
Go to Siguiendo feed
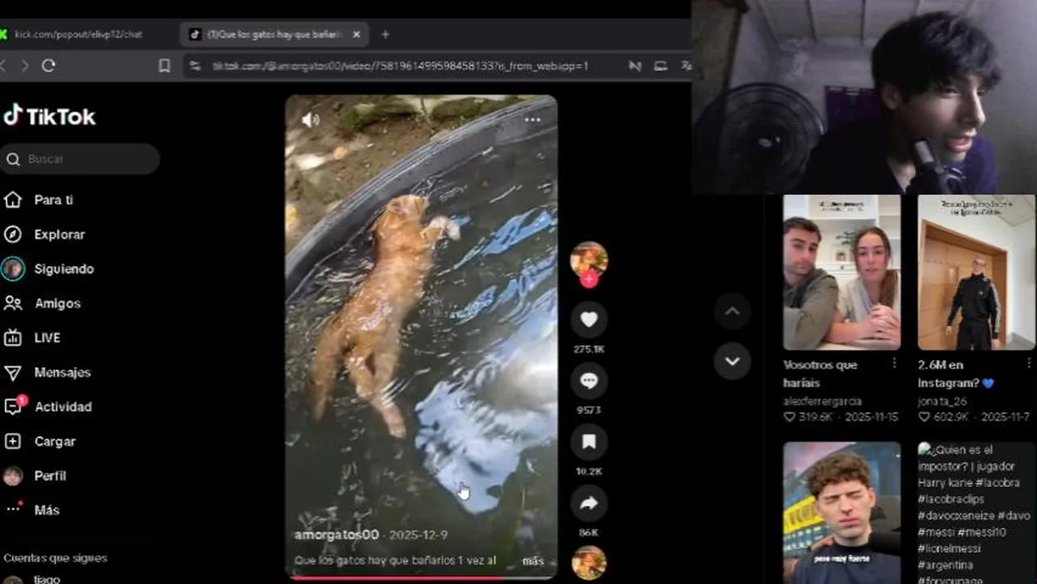pos(64,268)
